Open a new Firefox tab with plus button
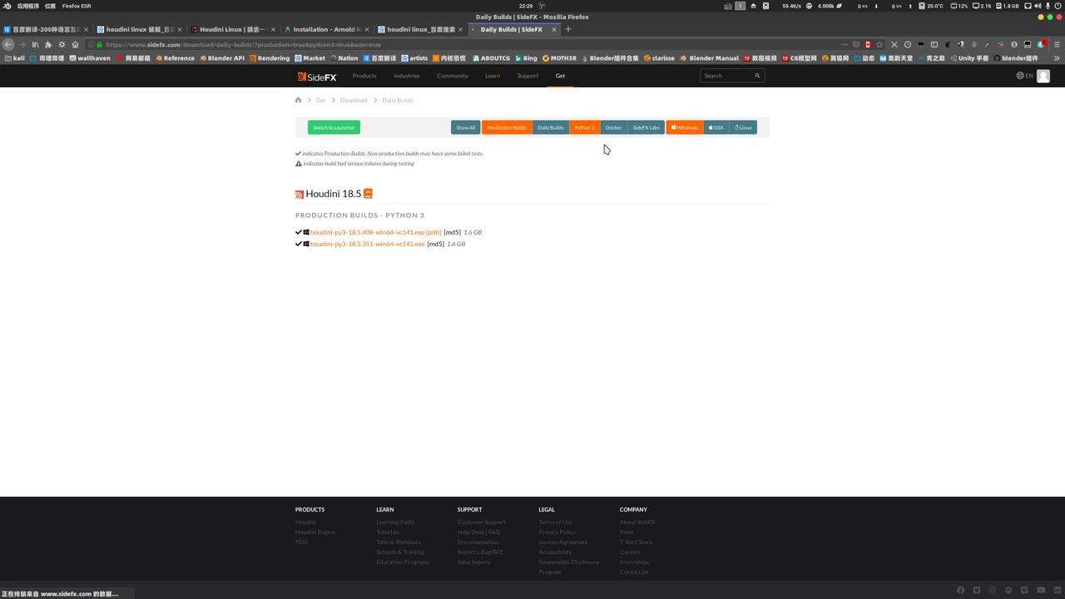 (568, 29)
